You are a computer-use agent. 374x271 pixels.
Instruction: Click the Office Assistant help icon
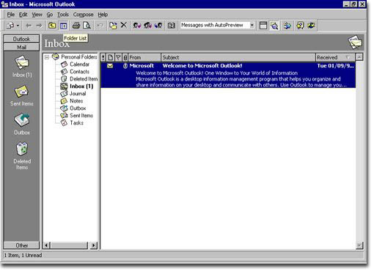300,26
